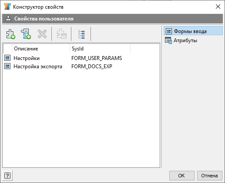Click the icon beside Настройки row
The width and height of the screenshot is (225, 183).
(7, 58)
